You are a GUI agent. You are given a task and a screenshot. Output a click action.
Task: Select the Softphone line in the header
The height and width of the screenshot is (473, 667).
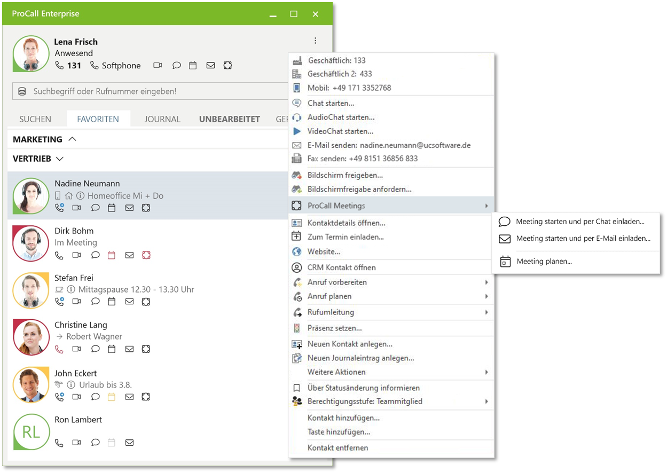(x=115, y=65)
